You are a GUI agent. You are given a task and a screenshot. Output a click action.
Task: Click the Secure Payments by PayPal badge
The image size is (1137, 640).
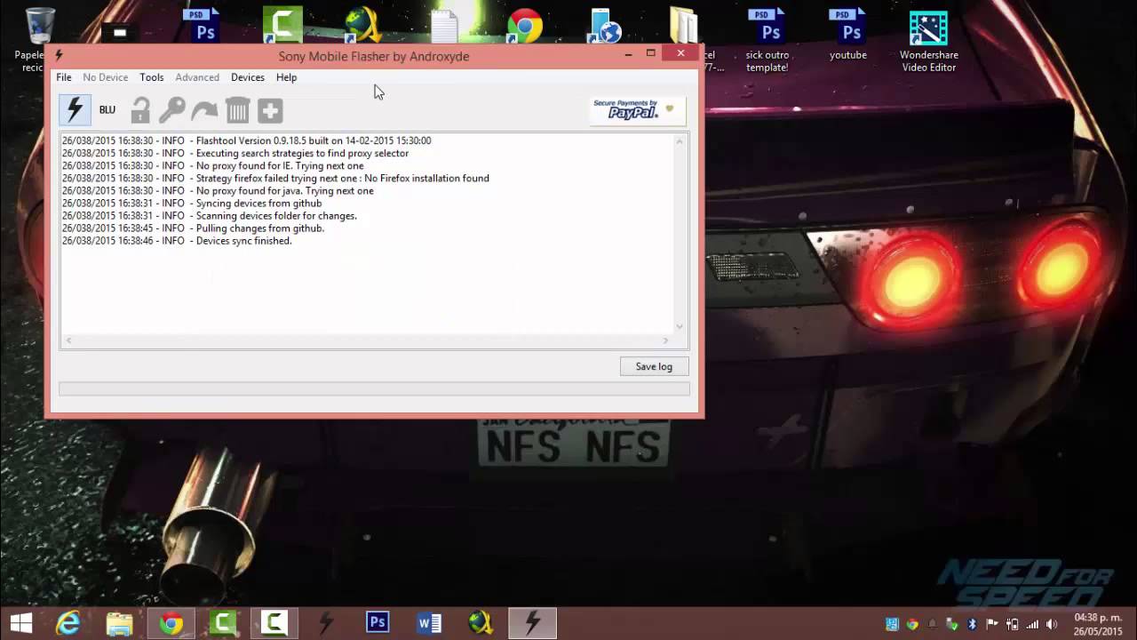(639, 109)
